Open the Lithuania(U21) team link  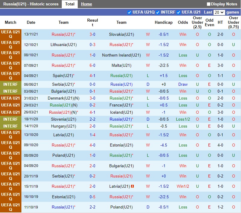pos(64,45)
